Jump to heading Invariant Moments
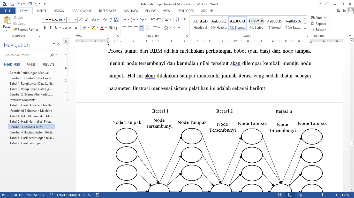 point(22,100)
